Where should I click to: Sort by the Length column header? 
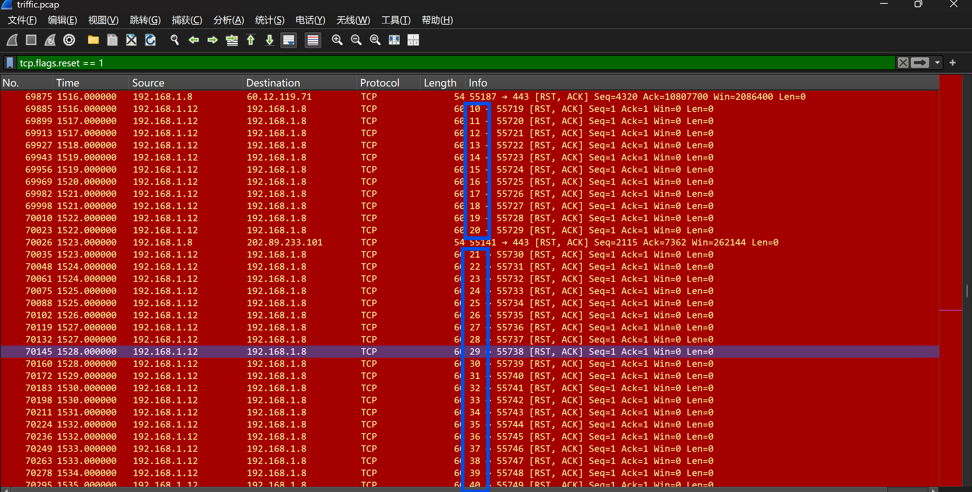pos(443,83)
